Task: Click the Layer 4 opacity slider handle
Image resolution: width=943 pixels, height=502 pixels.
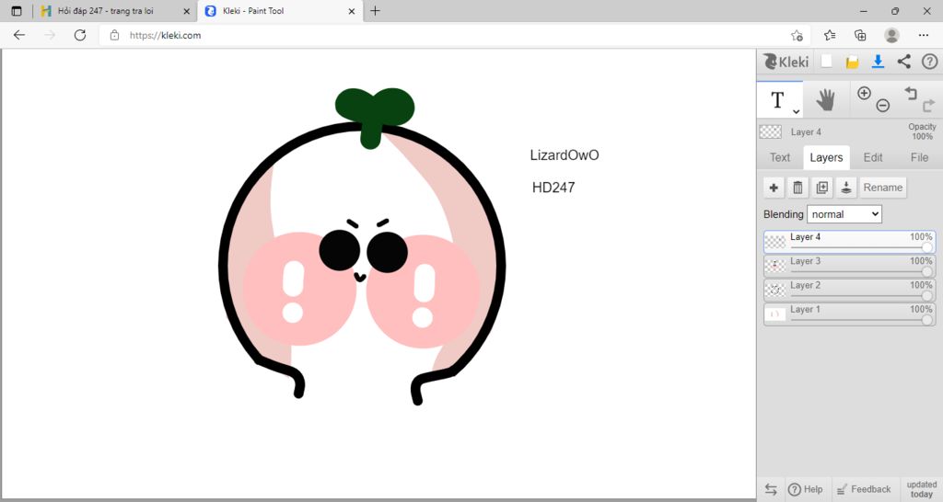Action: 926,247
